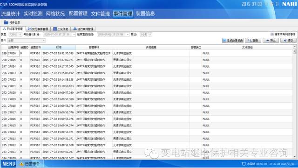Click the 告警事件 warning triangle icon
The height and width of the screenshot is (168, 298).
coord(22,164)
